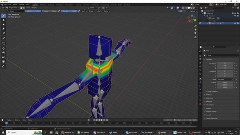This screenshot has height=135, width=240.
Task: Open the Texture properties tab
Action: tap(200, 104)
